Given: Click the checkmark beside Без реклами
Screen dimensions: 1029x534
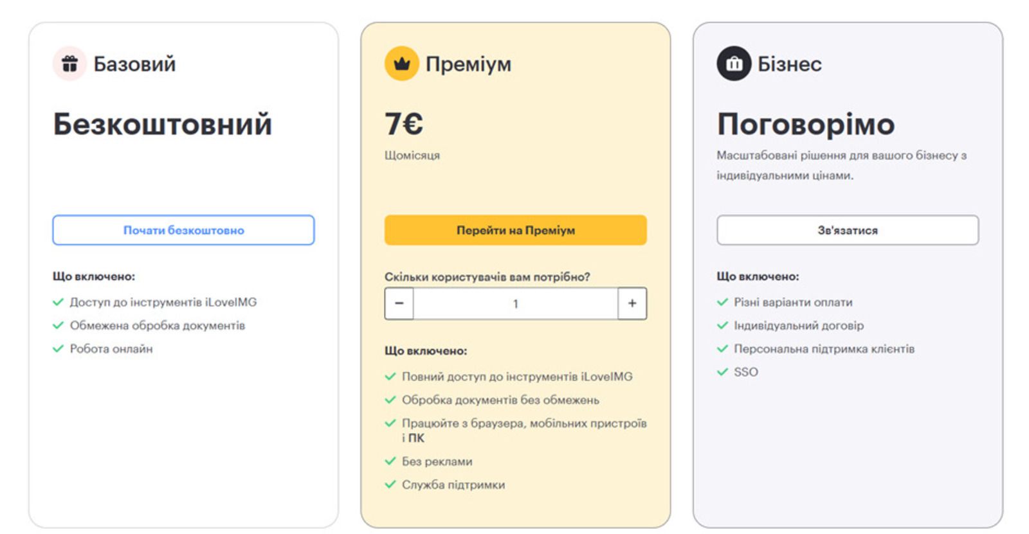Looking at the screenshot, I should coord(390,461).
